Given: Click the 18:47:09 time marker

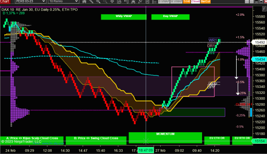Looking at the screenshot, I should click(x=146, y=151).
